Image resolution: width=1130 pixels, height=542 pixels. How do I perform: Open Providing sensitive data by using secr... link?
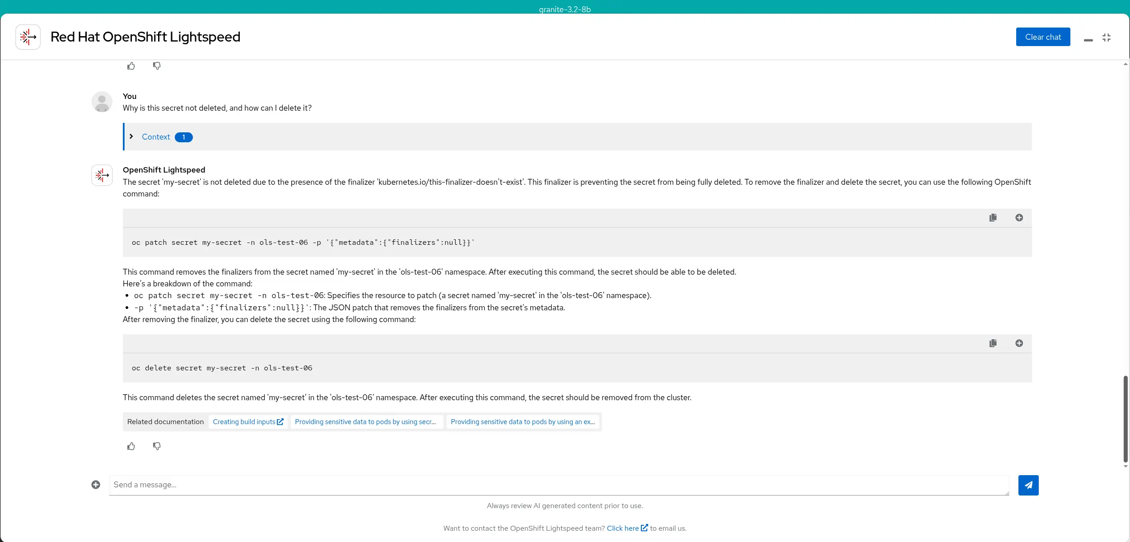pos(366,422)
